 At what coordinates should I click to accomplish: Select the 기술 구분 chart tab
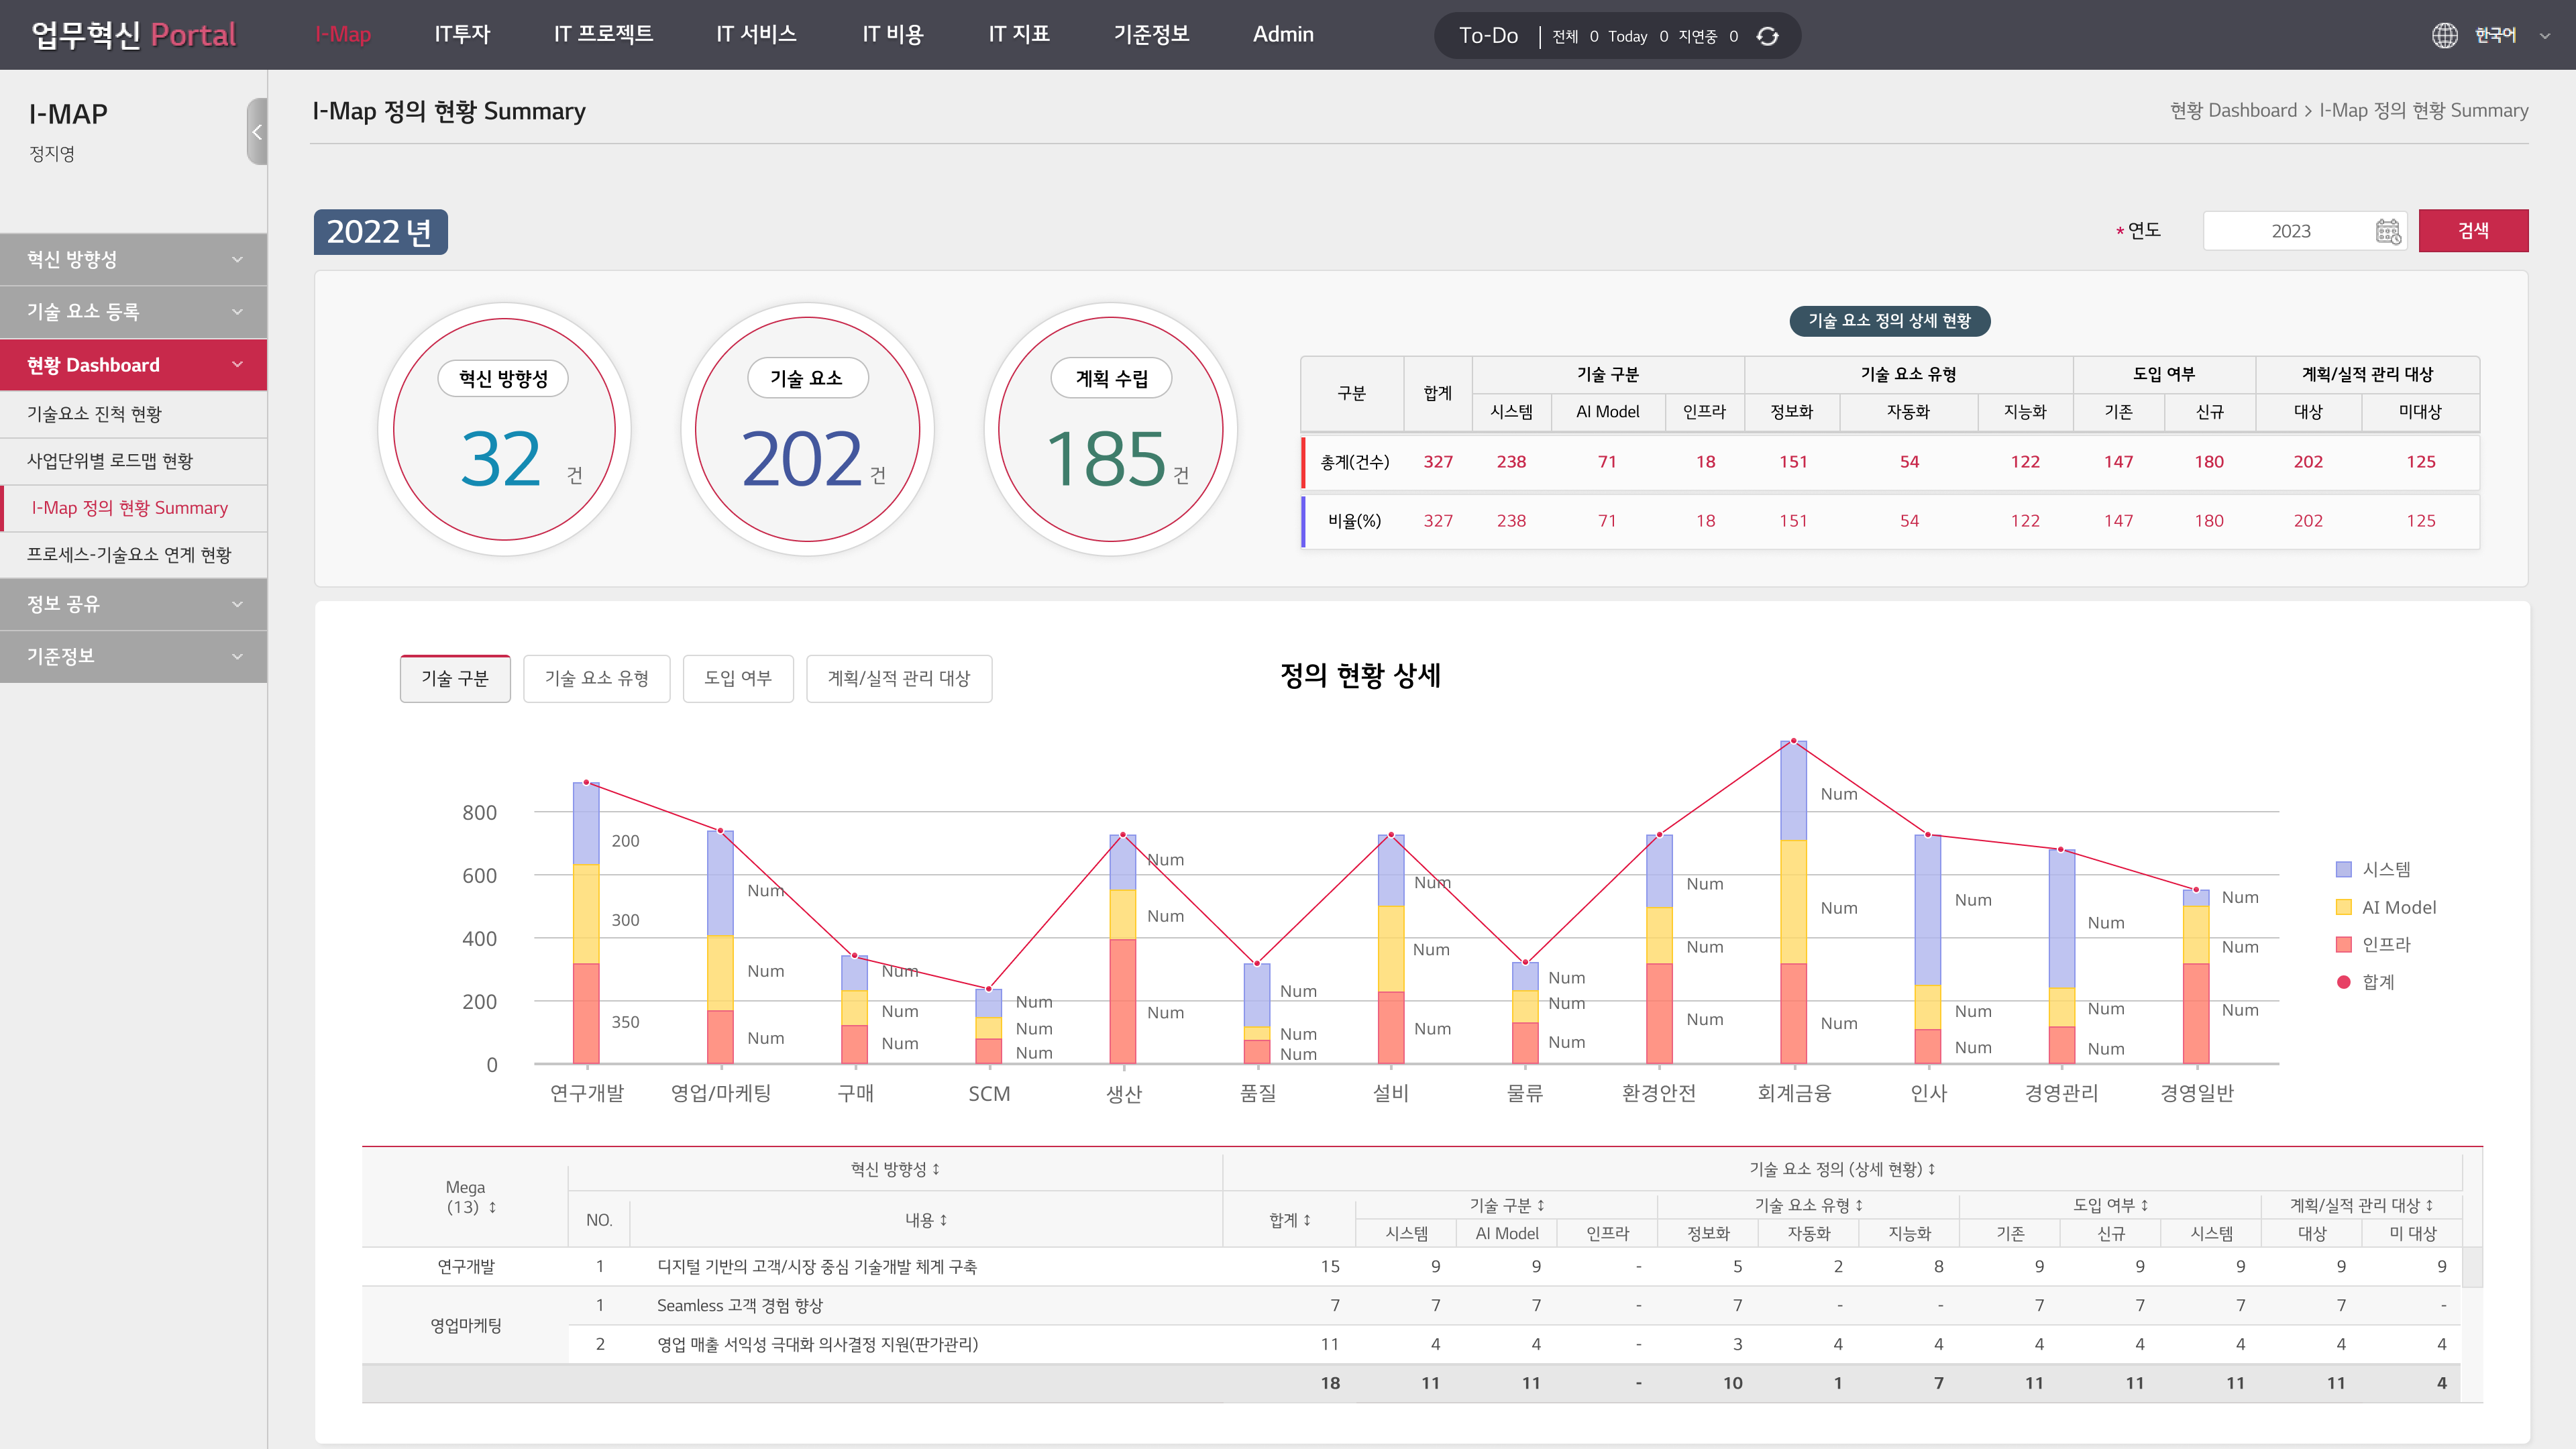pos(455,678)
